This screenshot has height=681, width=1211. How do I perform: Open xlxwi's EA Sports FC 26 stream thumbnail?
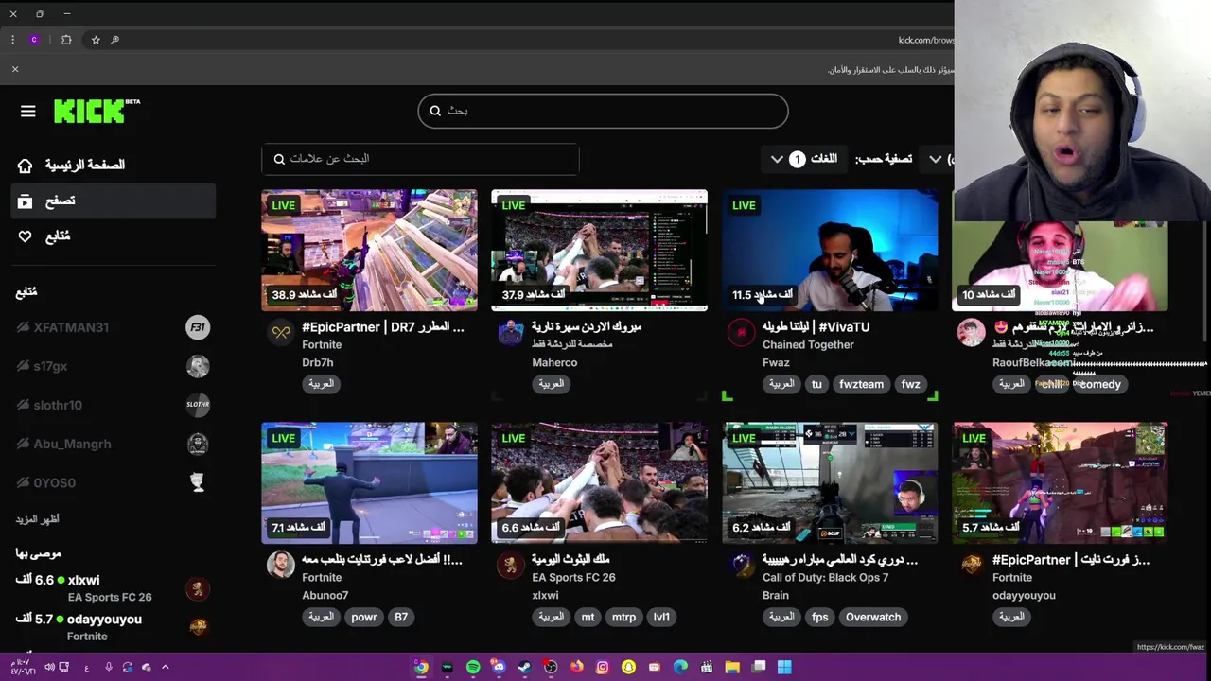[x=599, y=482]
